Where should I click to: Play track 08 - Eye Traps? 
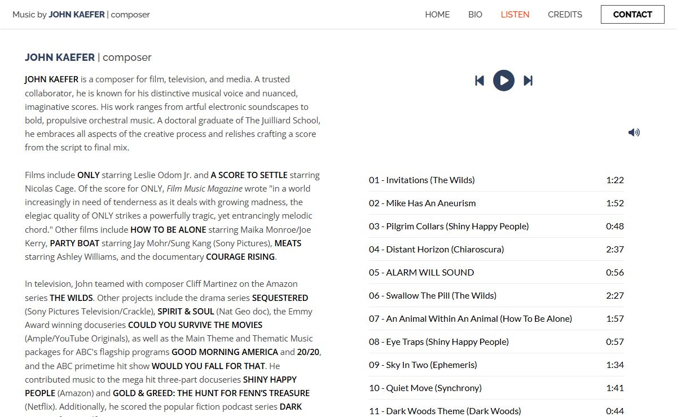(x=496, y=342)
